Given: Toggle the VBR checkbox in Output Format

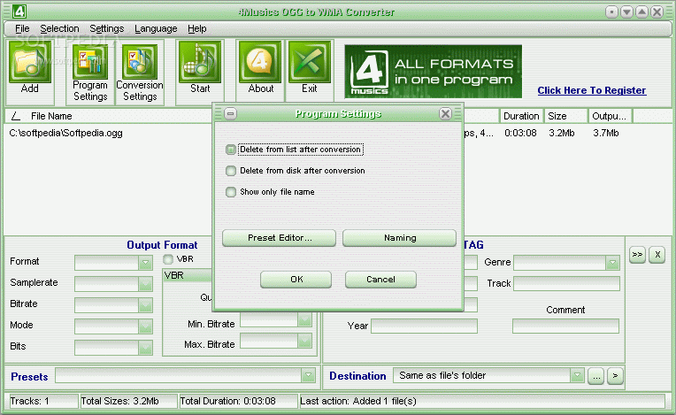Looking at the screenshot, I should pos(168,259).
